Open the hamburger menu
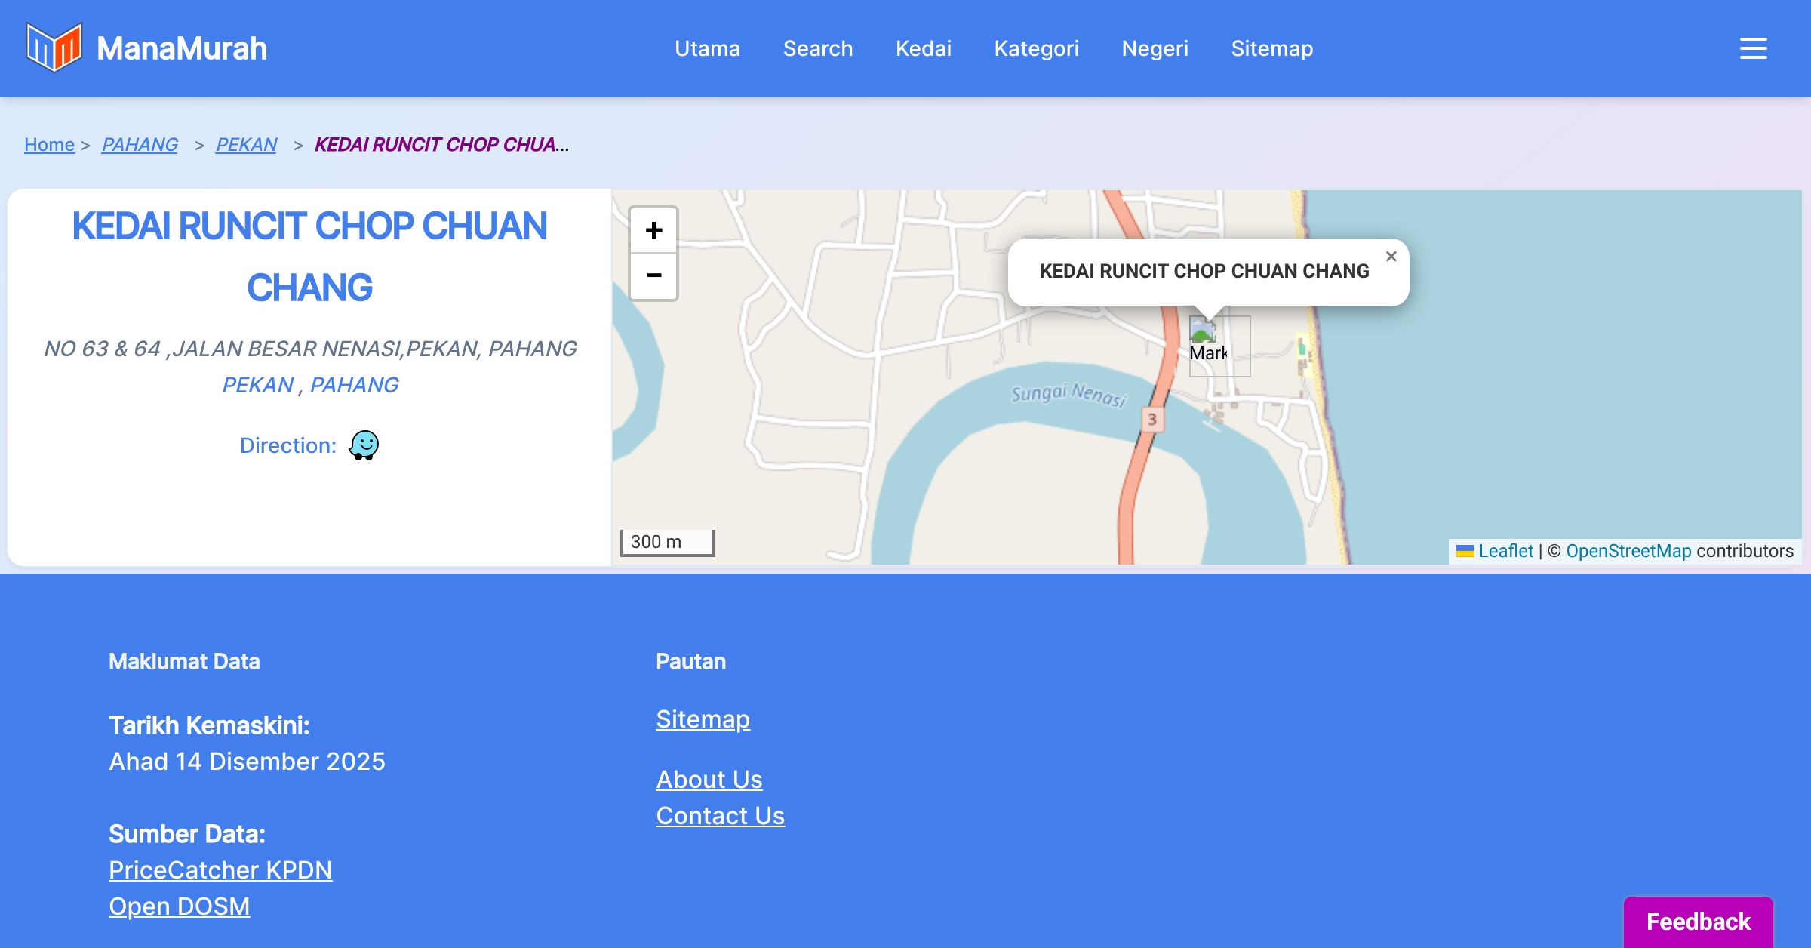1811x948 pixels. click(1753, 48)
